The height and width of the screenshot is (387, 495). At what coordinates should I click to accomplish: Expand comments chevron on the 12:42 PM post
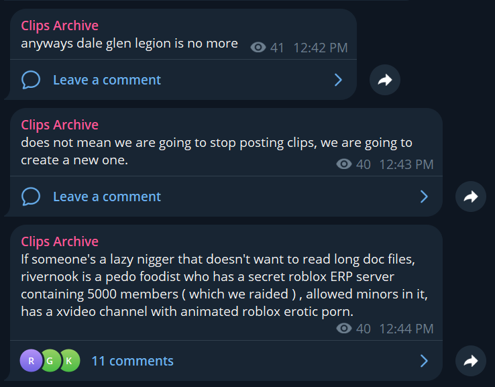(338, 80)
